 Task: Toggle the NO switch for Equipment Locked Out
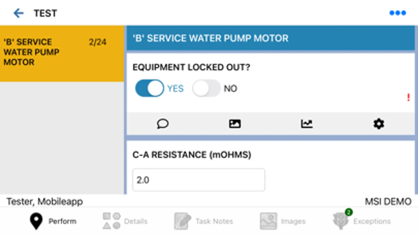206,88
